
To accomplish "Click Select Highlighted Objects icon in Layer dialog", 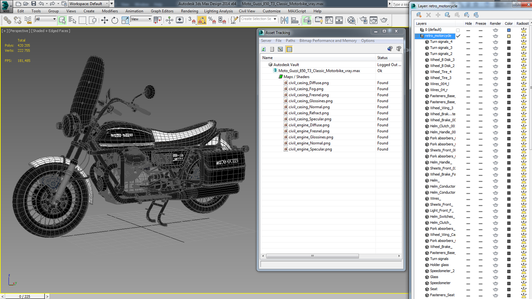I will point(447,15).
